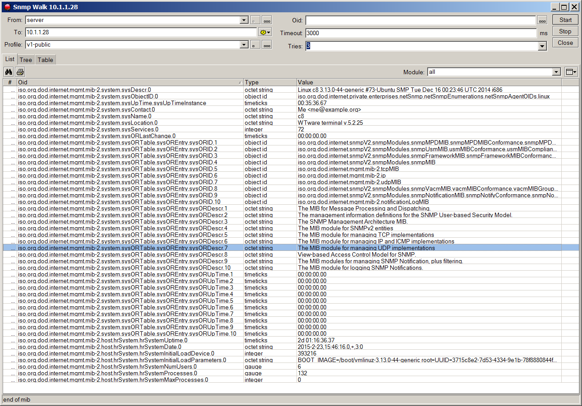Open the Tries dropdown arrow
Image resolution: width=582 pixels, height=406 pixels.
coord(542,46)
